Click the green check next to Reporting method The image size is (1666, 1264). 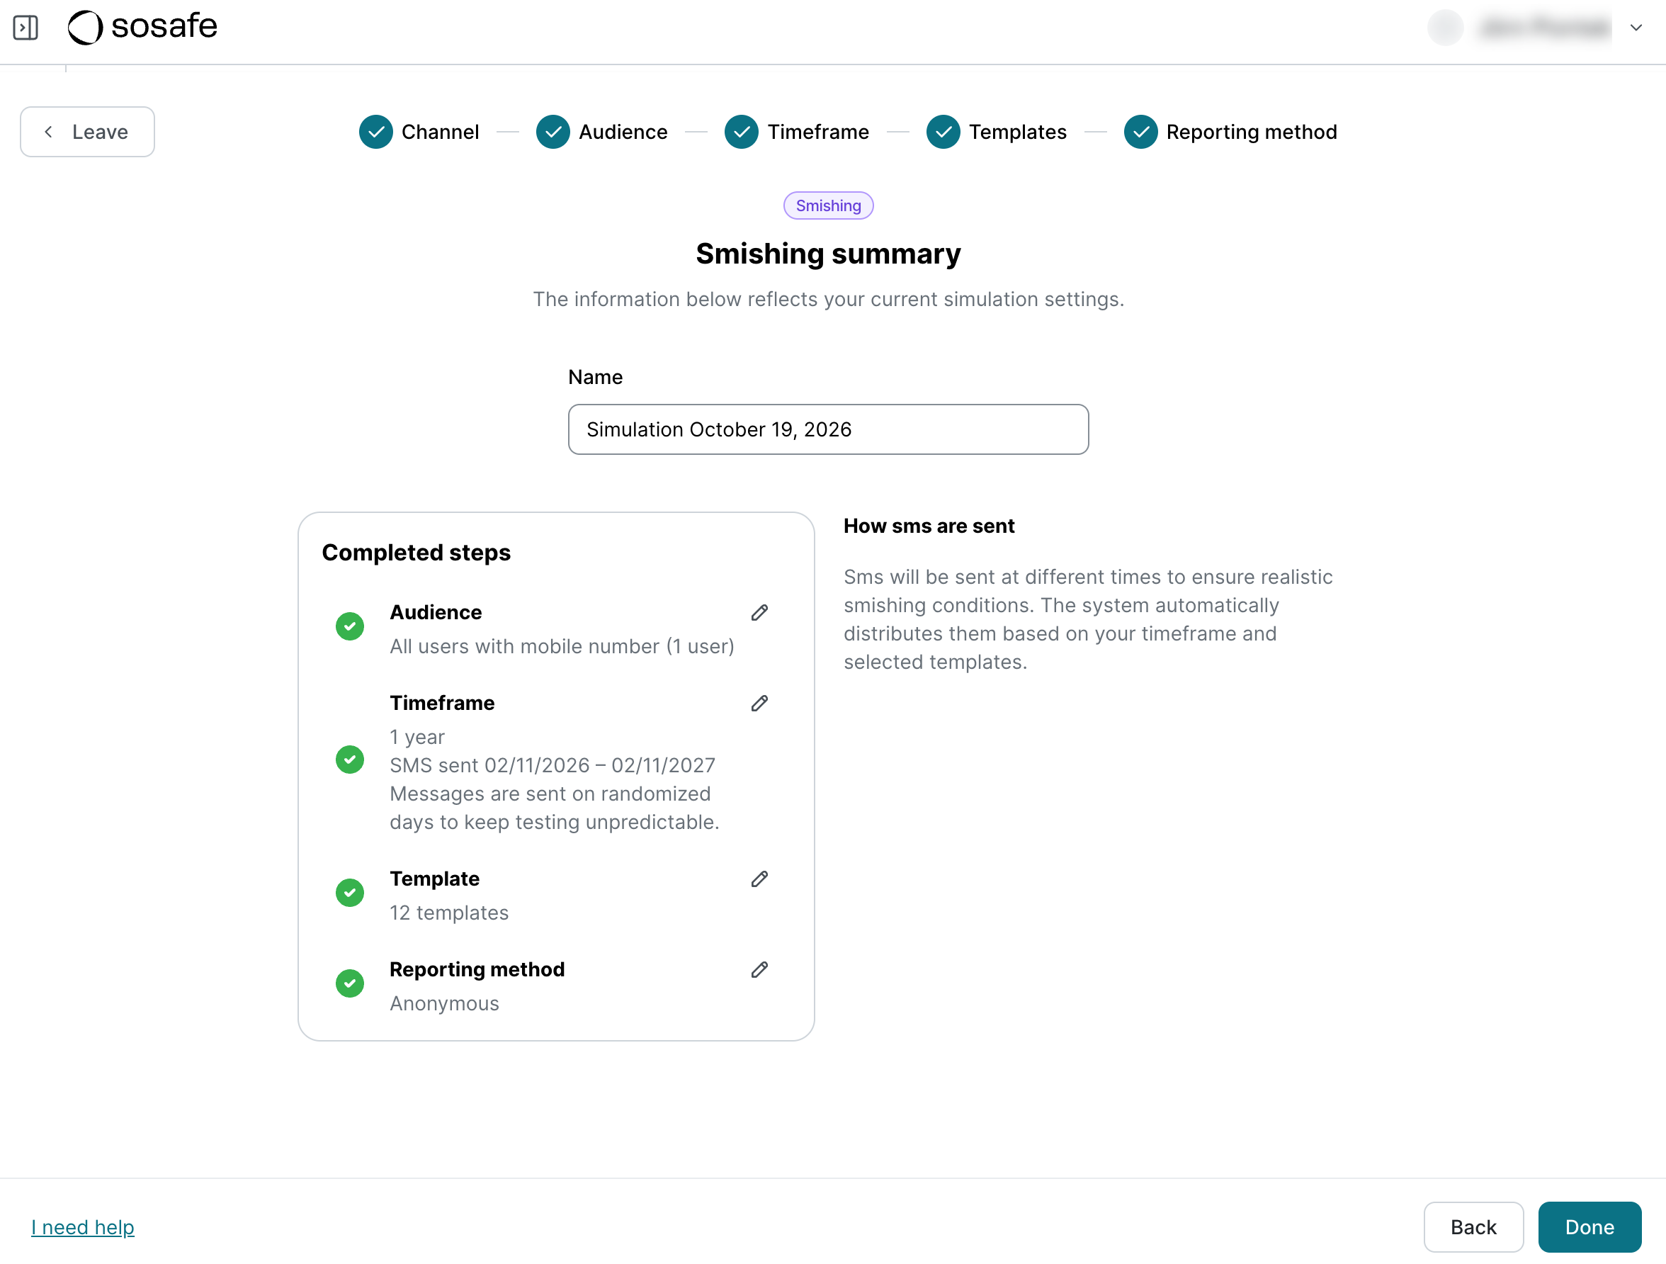[x=349, y=983]
